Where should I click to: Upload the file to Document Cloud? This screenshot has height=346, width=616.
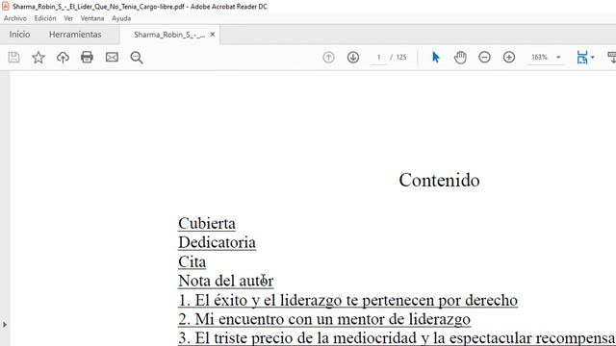(x=63, y=58)
